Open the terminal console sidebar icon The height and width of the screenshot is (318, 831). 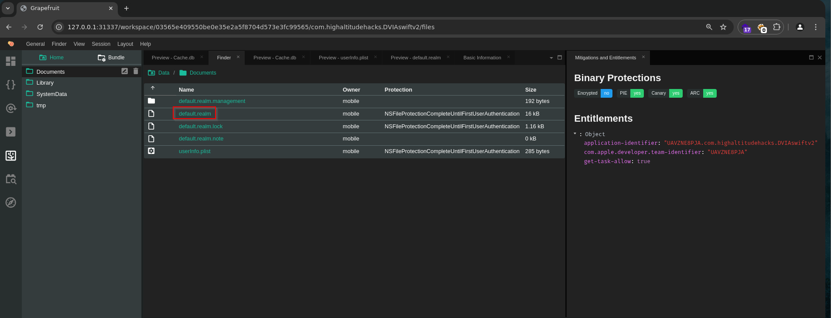(11, 132)
